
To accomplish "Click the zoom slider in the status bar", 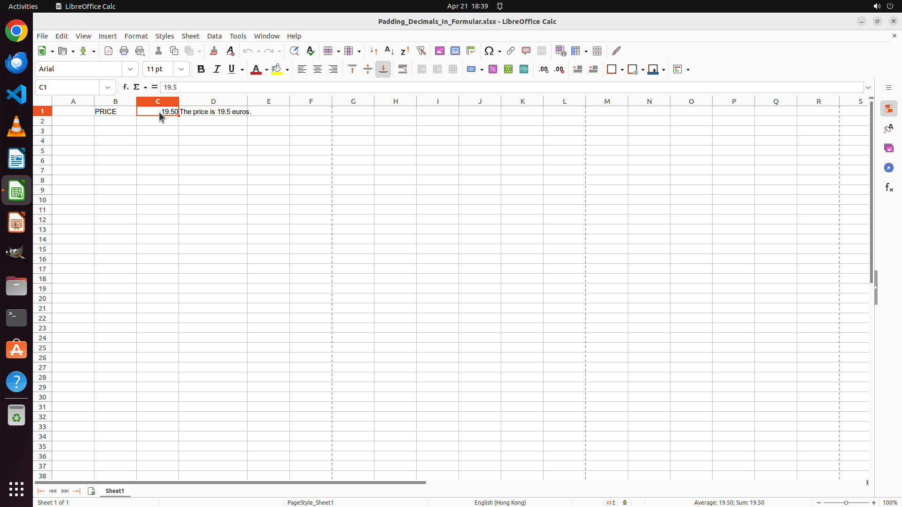I will [846, 502].
